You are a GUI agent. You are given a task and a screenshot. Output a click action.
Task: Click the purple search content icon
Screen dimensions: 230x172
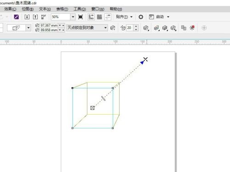click(17, 17)
